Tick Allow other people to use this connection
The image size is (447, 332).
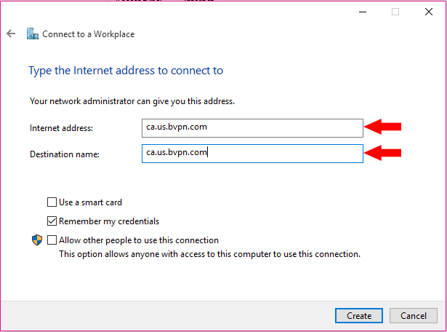52,240
